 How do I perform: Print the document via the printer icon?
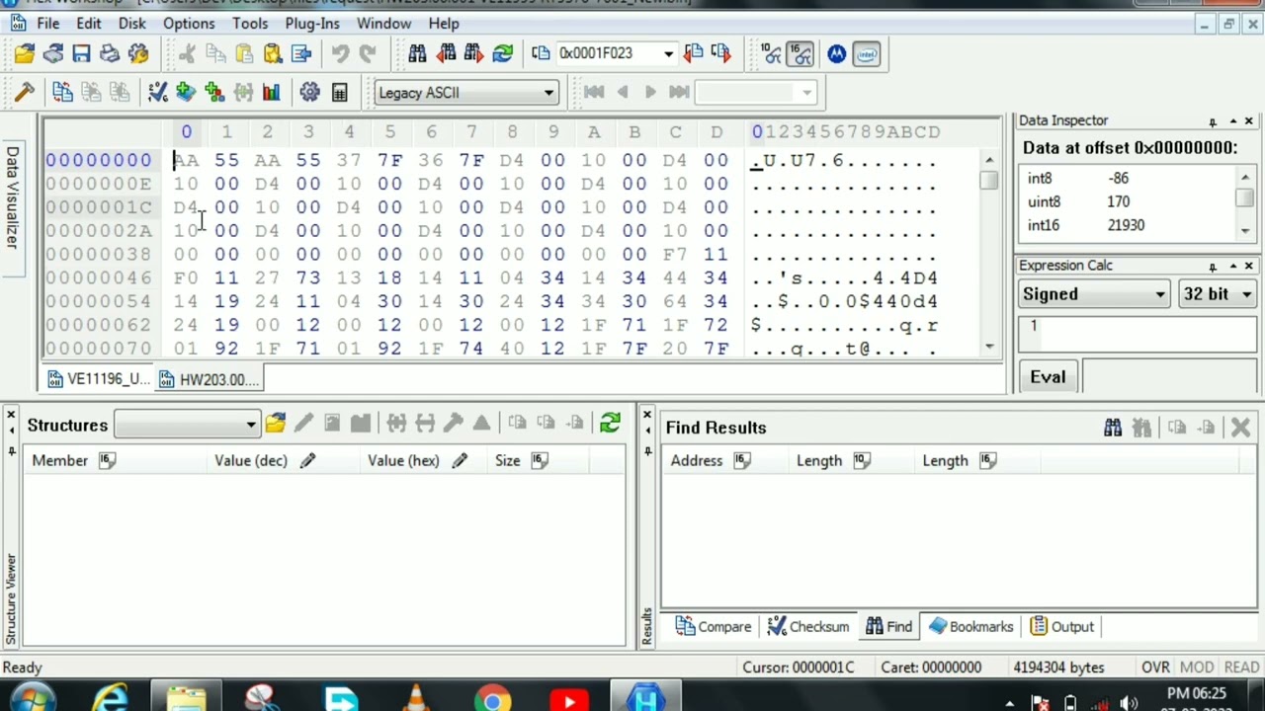click(x=110, y=53)
